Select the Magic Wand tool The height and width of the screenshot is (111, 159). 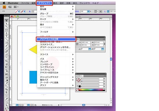point(6,27)
